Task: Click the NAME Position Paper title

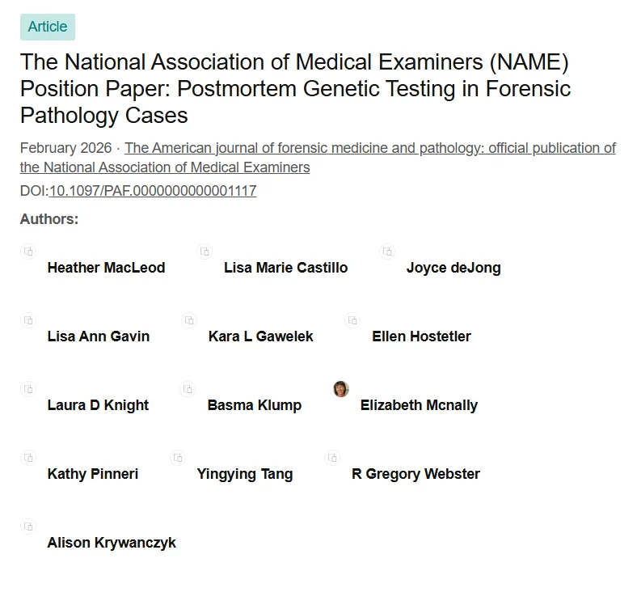Action: 295,88
